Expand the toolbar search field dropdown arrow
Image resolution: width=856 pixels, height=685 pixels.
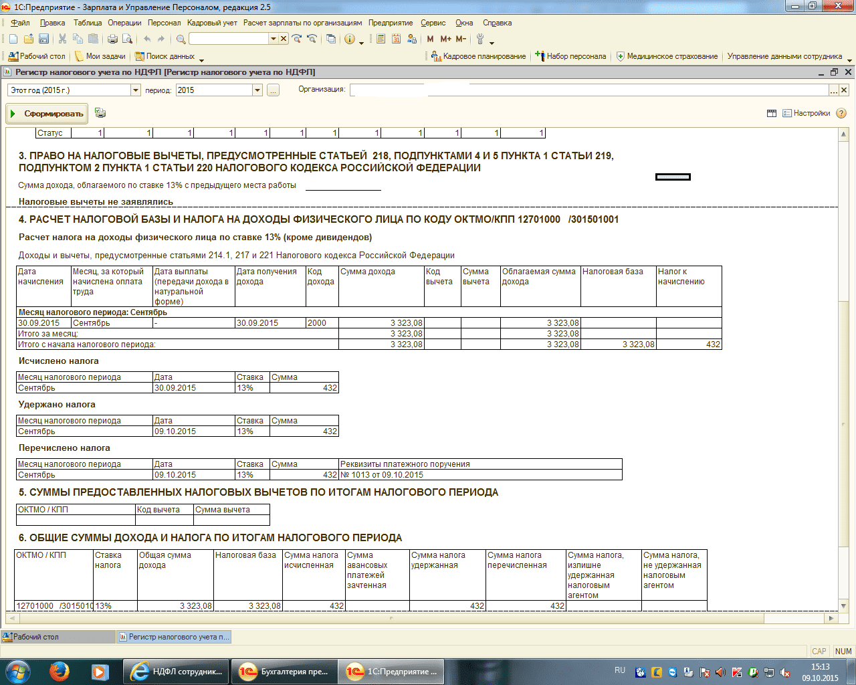tap(273, 39)
